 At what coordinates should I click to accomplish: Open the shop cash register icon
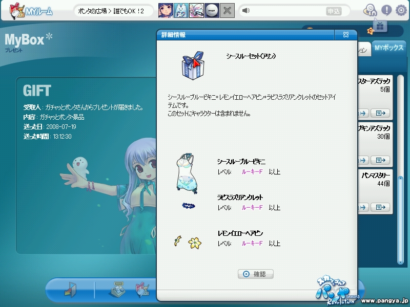(x=117, y=289)
